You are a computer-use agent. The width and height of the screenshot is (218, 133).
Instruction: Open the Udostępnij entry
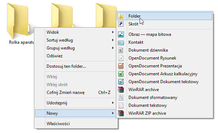pyautogui.click(x=76, y=103)
